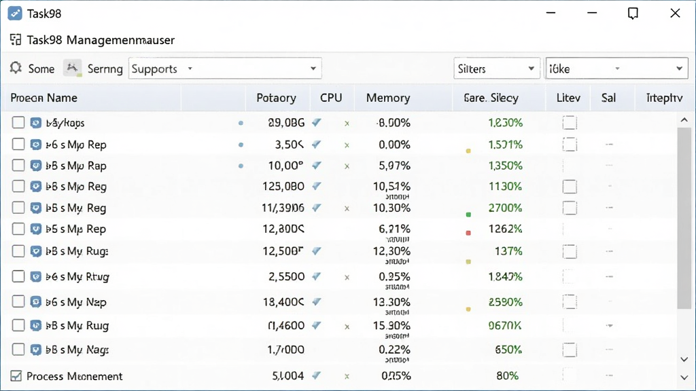This screenshot has width=696, height=391.
Task: Click the process icon in the 1130% row
Action: point(36,186)
